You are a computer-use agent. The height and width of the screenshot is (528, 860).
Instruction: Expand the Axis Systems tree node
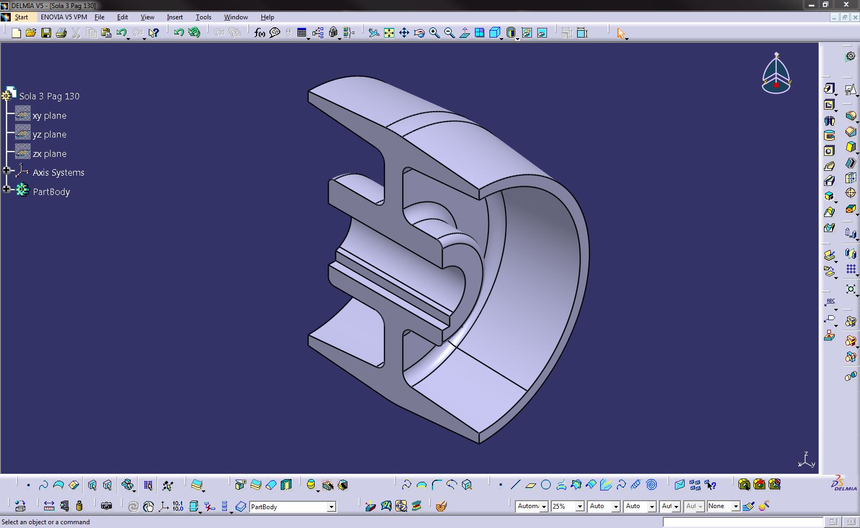[7, 171]
